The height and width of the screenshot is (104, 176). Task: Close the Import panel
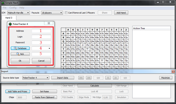pos(173,72)
